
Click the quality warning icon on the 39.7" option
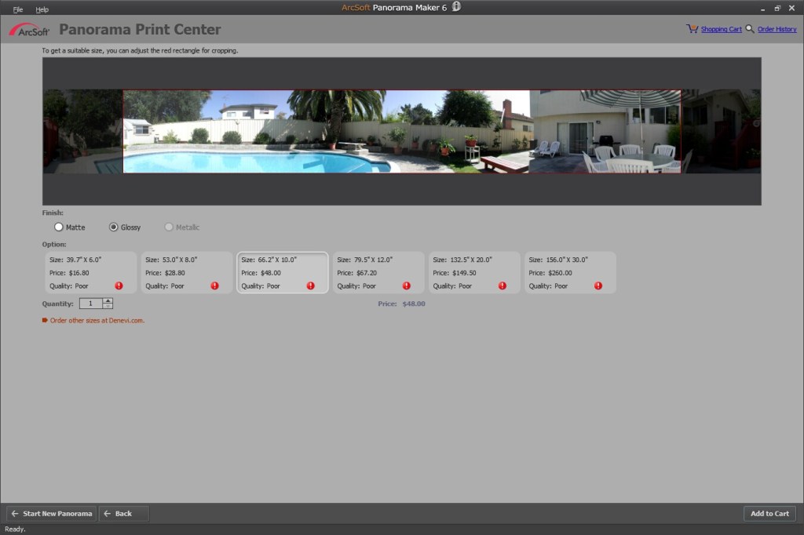pyautogui.click(x=119, y=286)
